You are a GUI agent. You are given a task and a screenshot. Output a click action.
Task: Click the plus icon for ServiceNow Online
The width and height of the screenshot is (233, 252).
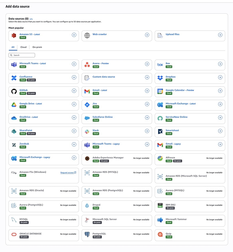coord(220,117)
